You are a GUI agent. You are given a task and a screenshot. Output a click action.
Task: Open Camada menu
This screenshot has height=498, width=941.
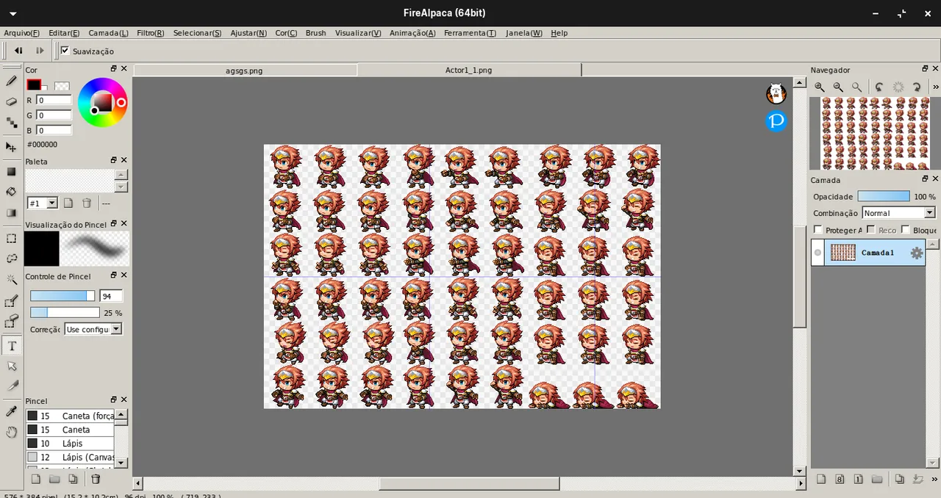(109, 33)
